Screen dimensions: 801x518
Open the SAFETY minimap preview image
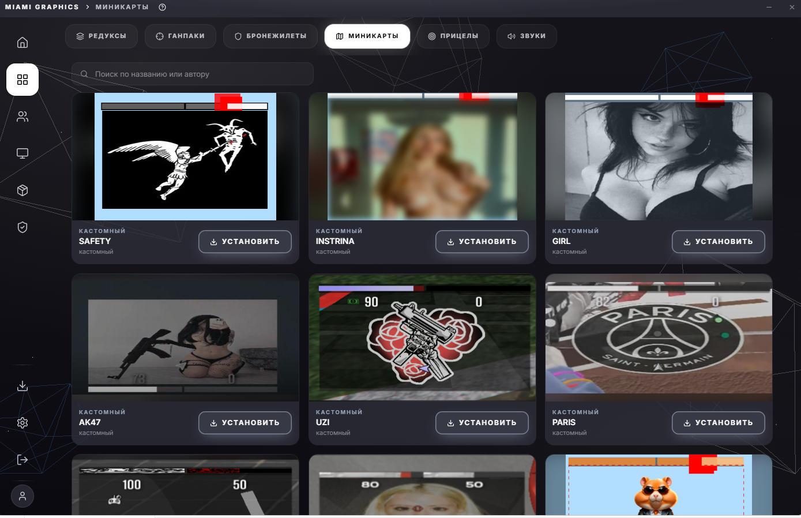click(185, 156)
